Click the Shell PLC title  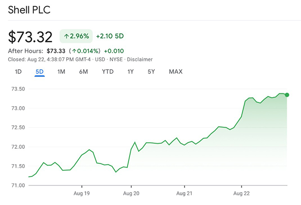click(29, 10)
